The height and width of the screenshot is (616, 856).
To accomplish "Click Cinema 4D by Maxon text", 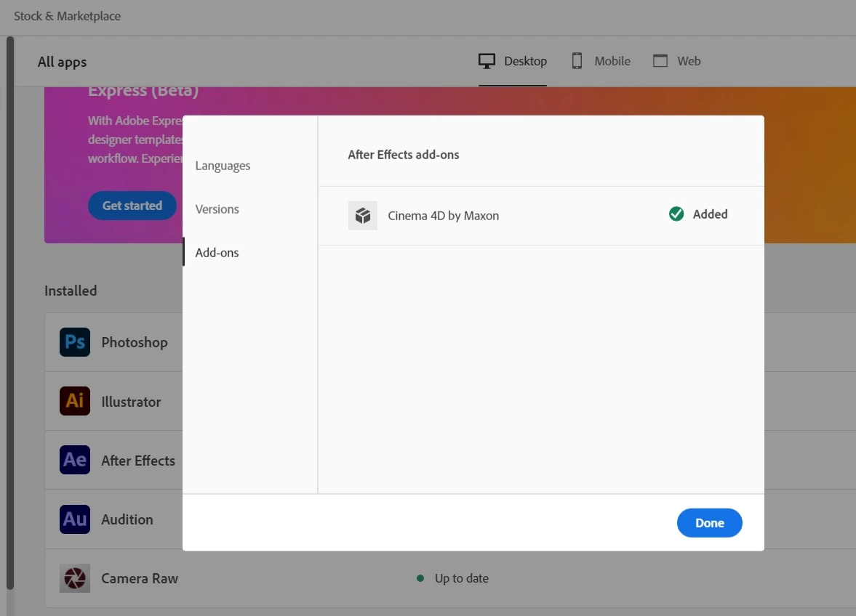I will (x=444, y=216).
